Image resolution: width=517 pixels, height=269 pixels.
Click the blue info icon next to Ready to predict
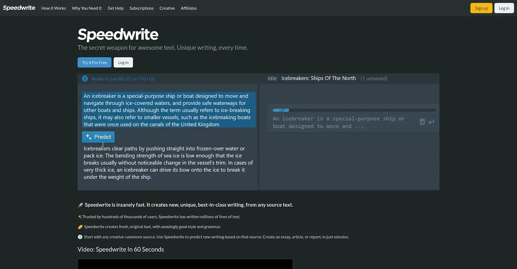point(85,79)
